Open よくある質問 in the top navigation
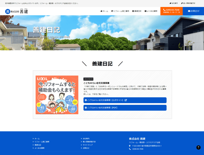The image size is (204, 155). pos(151,11)
